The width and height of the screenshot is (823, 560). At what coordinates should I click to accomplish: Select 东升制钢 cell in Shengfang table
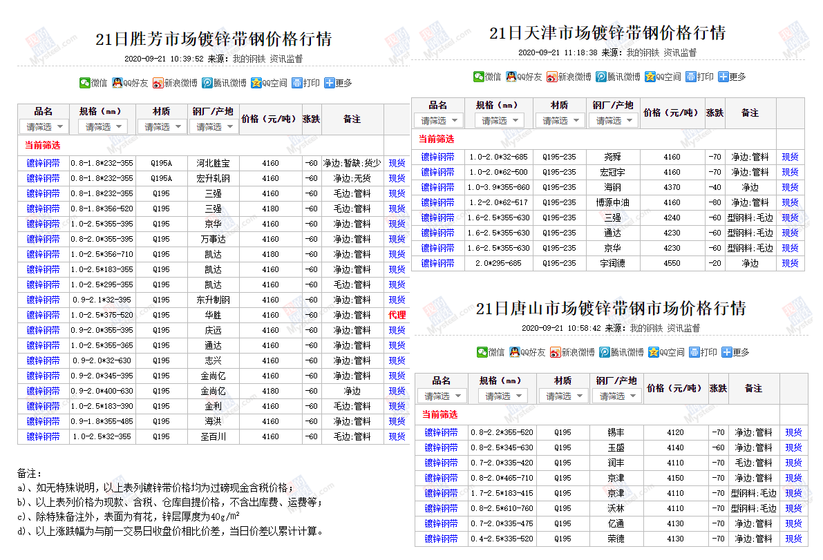(x=213, y=300)
